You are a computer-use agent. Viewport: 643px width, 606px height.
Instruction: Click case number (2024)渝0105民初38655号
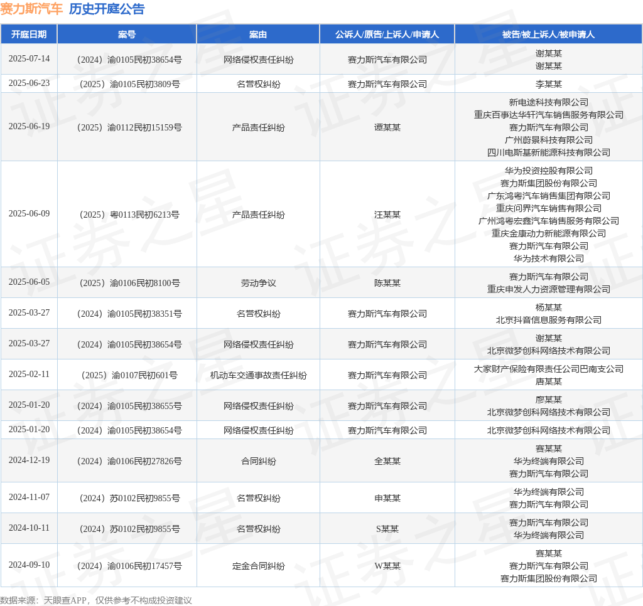click(129, 406)
